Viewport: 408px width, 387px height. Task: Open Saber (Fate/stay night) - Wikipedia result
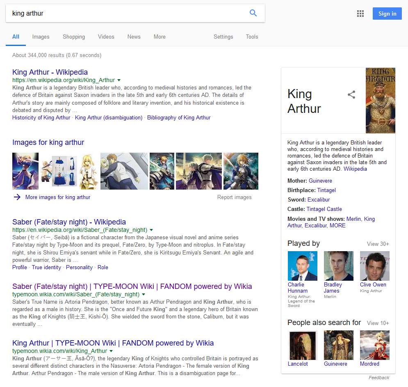pos(69,222)
